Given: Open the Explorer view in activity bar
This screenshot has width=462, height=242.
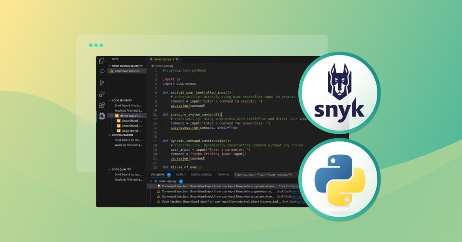Looking at the screenshot, I should (x=102, y=61).
